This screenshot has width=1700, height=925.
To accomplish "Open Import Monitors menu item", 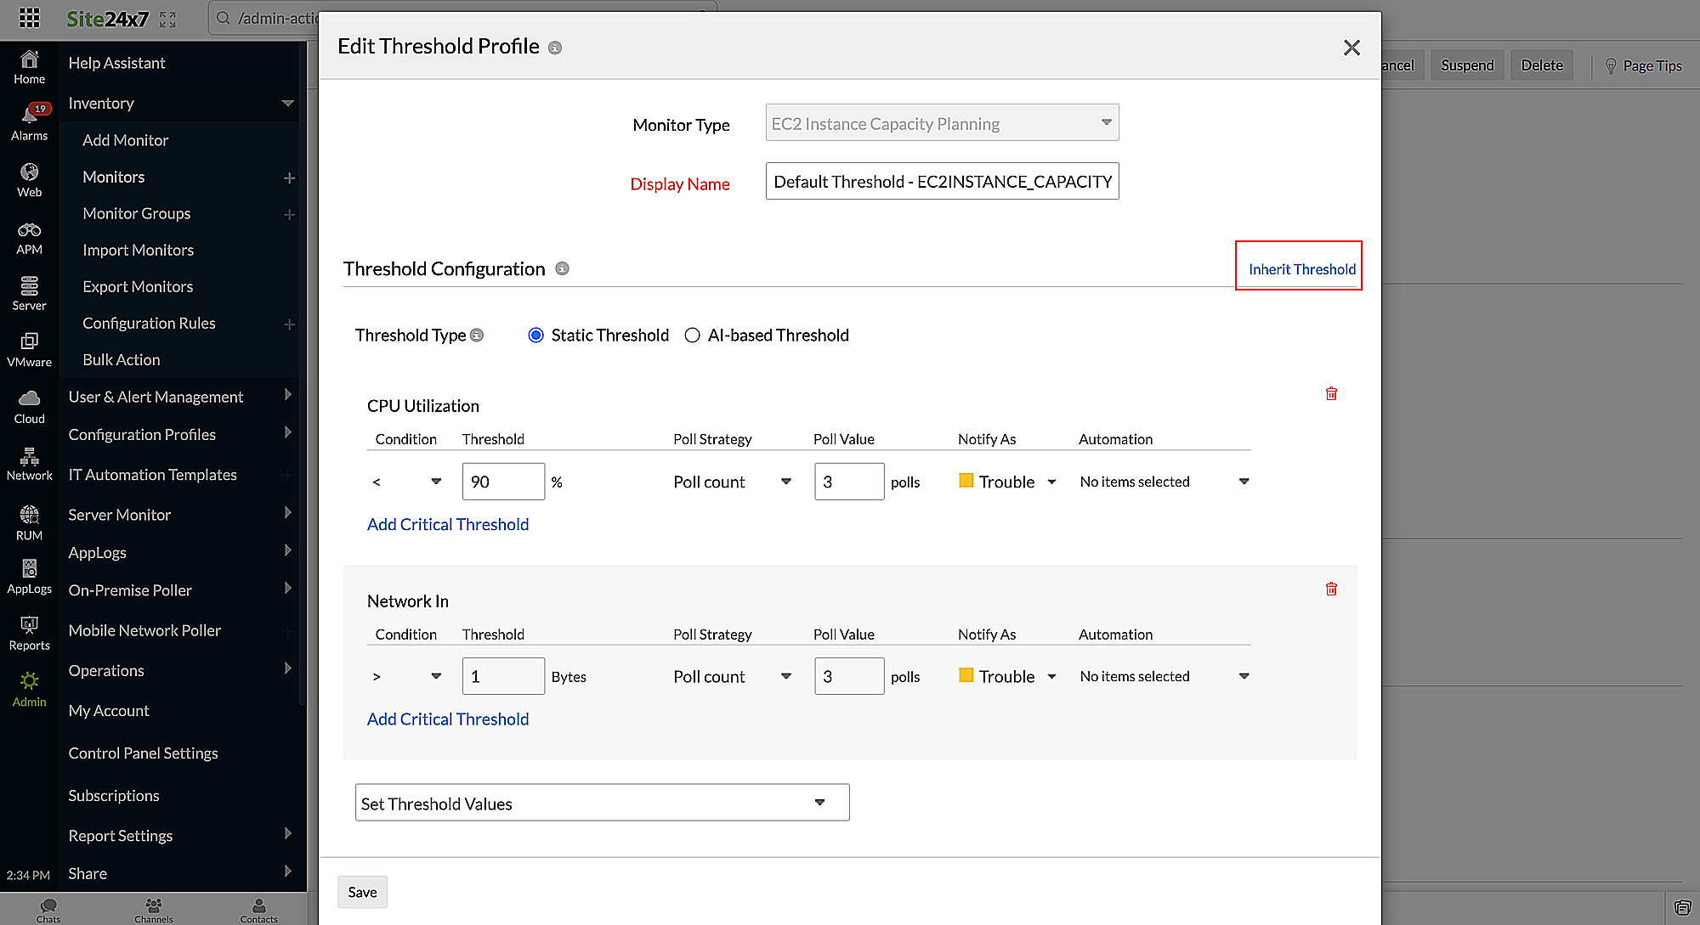I will tap(138, 250).
